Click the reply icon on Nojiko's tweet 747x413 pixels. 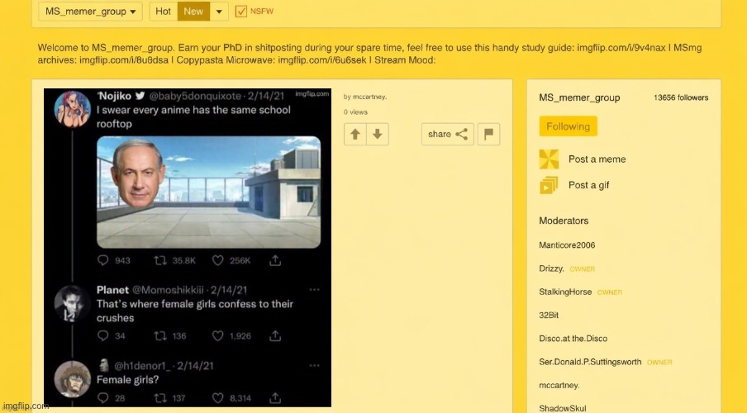point(103,260)
